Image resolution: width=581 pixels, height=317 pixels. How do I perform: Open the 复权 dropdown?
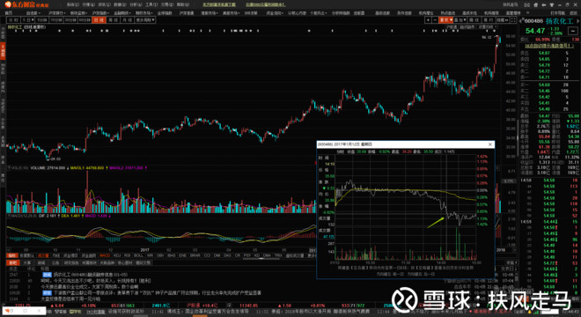coord(445,20)
